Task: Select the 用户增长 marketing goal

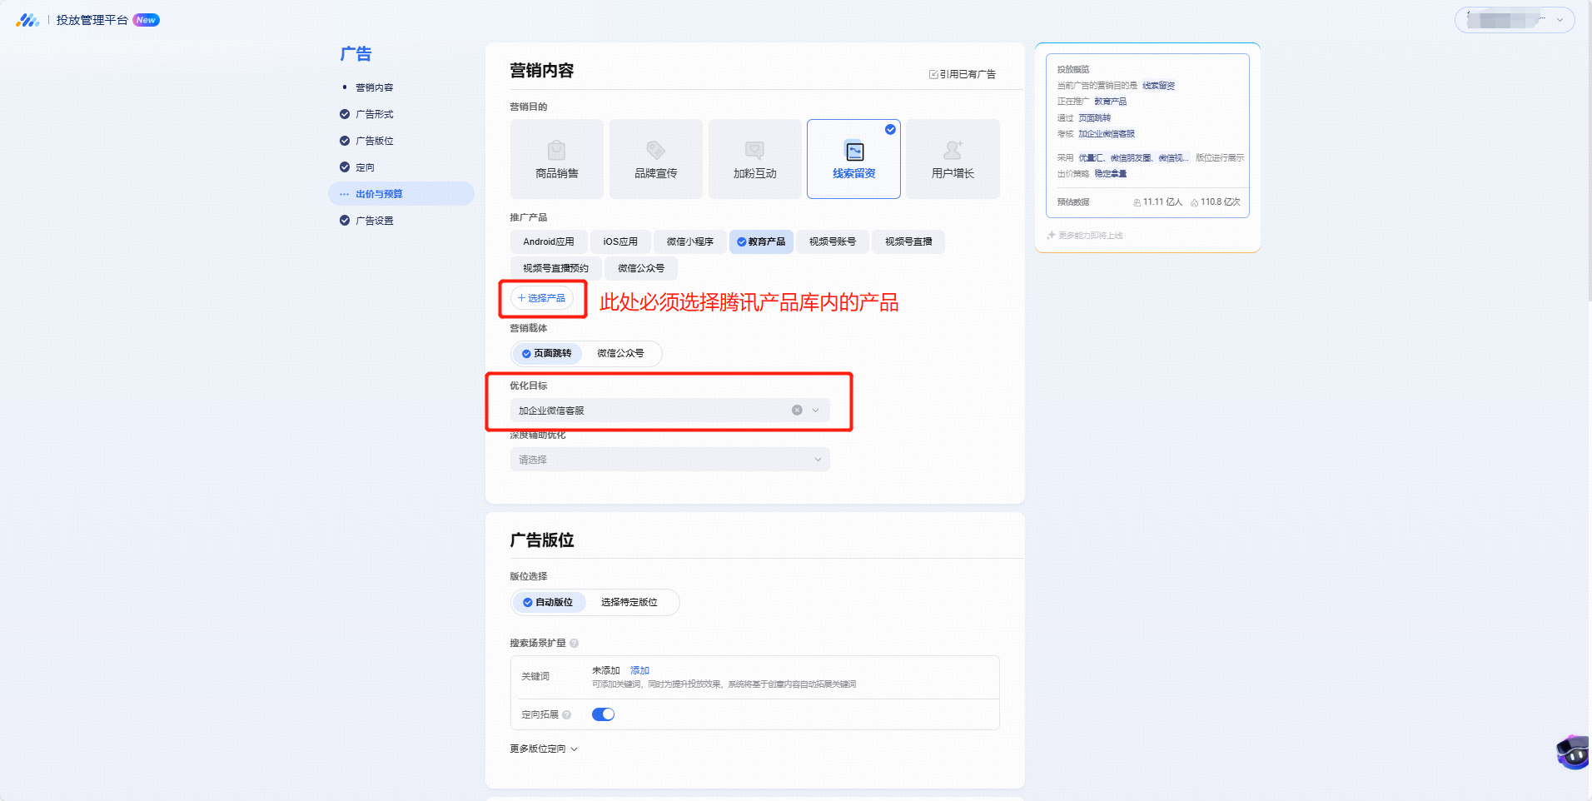Action: pos(953,159)
